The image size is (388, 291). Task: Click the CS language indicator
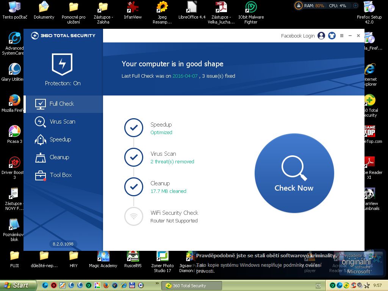[x=318, y=286]
